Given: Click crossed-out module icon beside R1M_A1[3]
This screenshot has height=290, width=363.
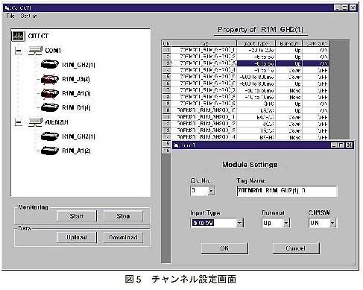Looking at the screenshot, I should point(50,93).
